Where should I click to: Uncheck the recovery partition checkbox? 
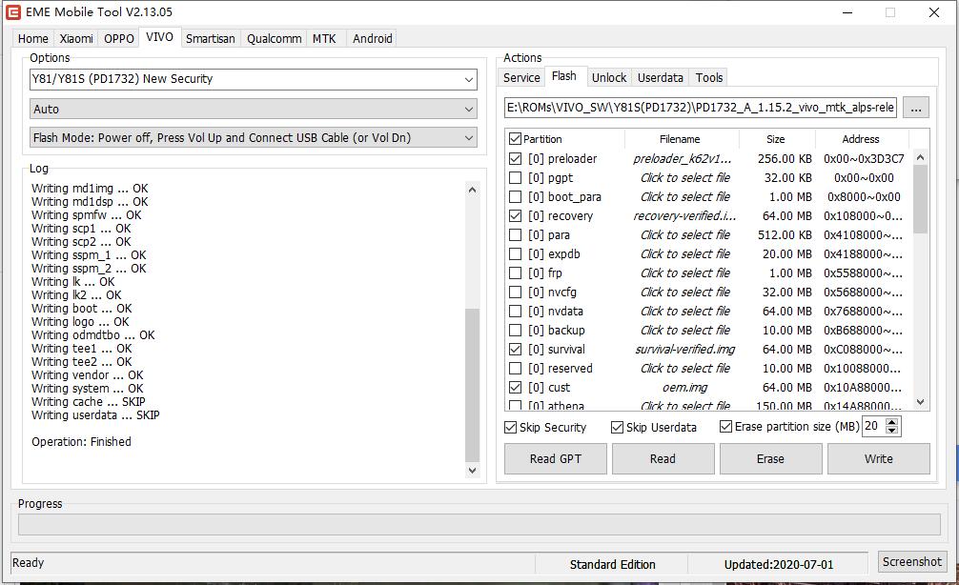click(x=515, y=215)
